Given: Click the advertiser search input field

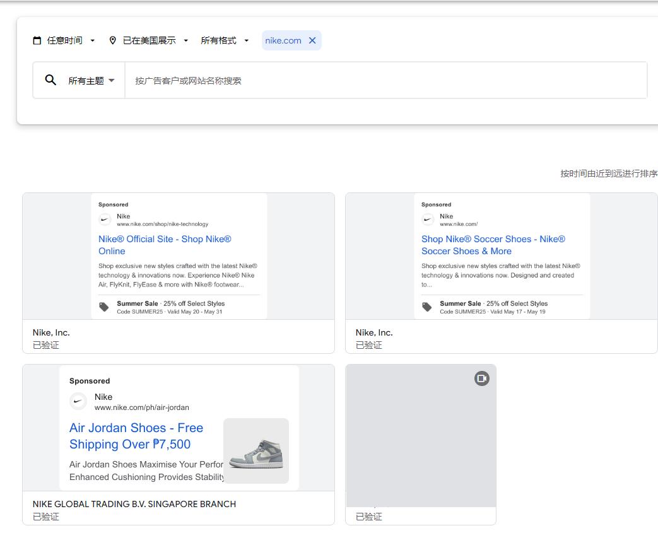Looking at the screenshot, I should tap(385, 81).
